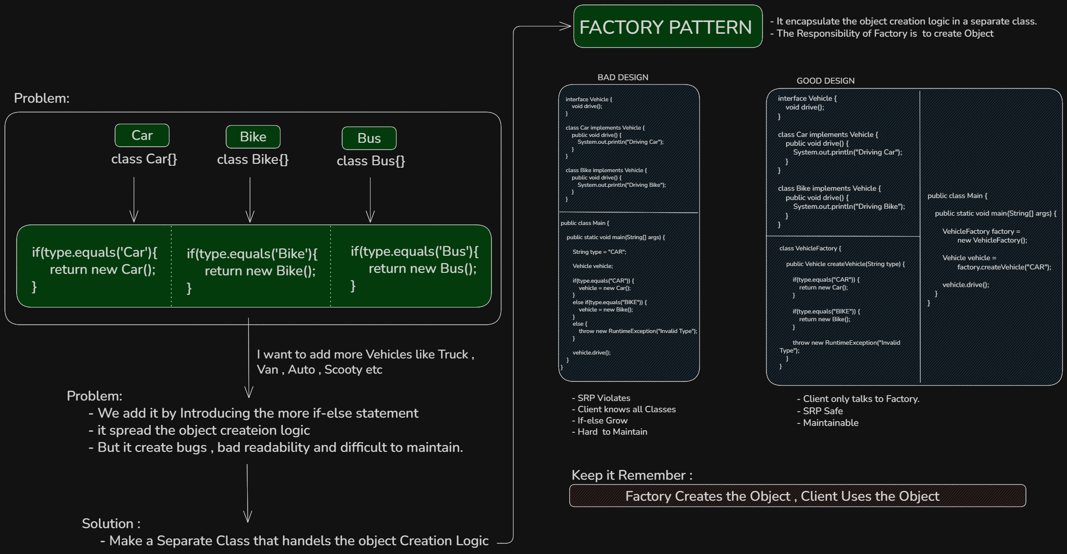The width and height of the screenshot is (1067, 554).
Task: Click 'The Responsibility of Factory is to create Object'
Action: (881, 33)
